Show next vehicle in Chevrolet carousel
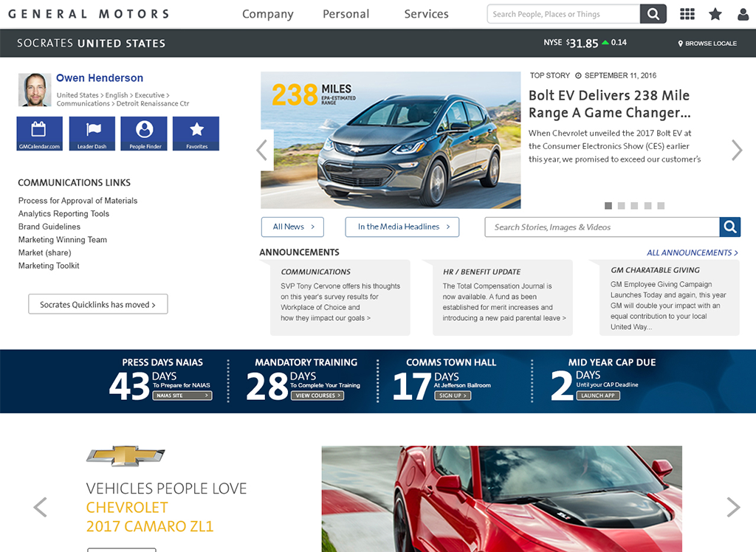 point(733,507)
